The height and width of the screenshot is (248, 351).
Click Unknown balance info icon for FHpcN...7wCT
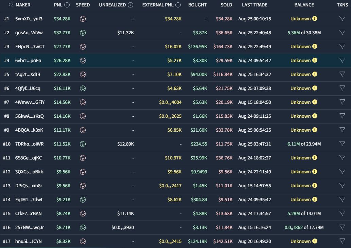click(315, 46)
